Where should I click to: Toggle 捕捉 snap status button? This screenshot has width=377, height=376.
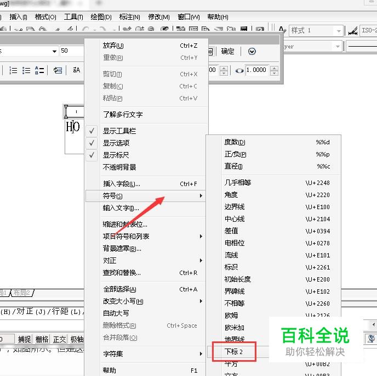[24, 339]
